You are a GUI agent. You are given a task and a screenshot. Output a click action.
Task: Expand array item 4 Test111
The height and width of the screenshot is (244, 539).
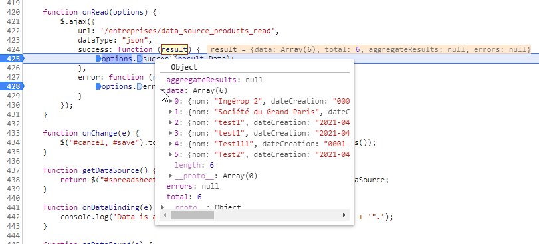tap(171, 144)
